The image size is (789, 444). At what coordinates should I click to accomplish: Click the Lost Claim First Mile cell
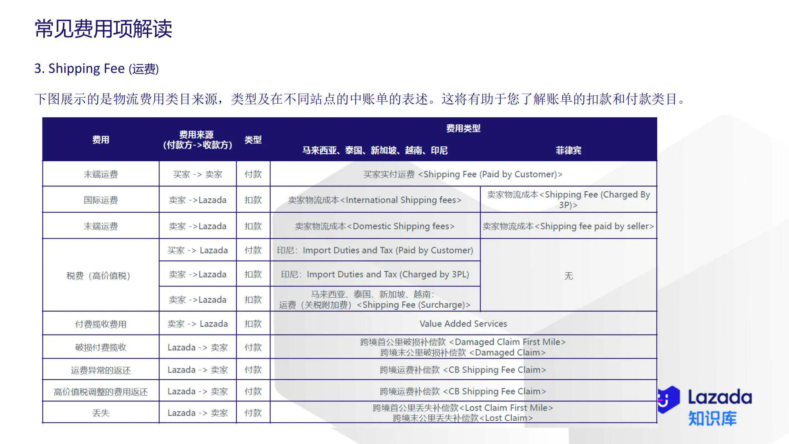tap(462, 407)
